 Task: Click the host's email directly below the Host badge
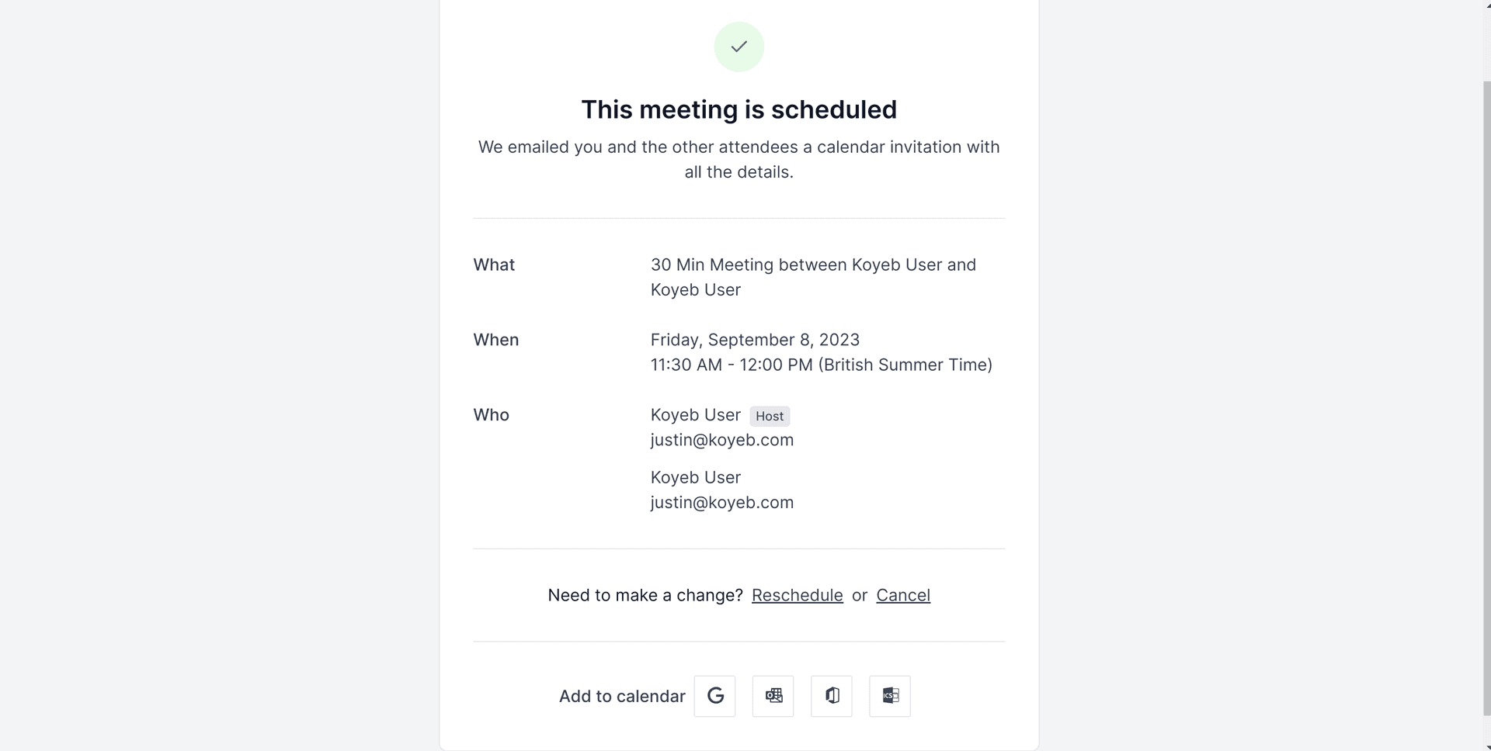click(x=721, y=440)
